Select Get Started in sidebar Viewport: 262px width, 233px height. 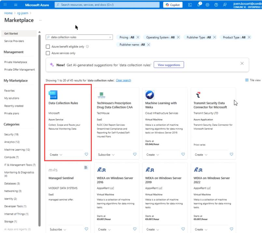pos(19,34)
